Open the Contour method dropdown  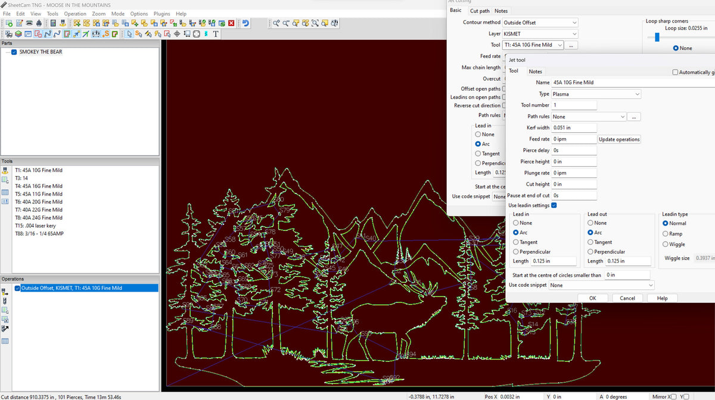(540, 23)
